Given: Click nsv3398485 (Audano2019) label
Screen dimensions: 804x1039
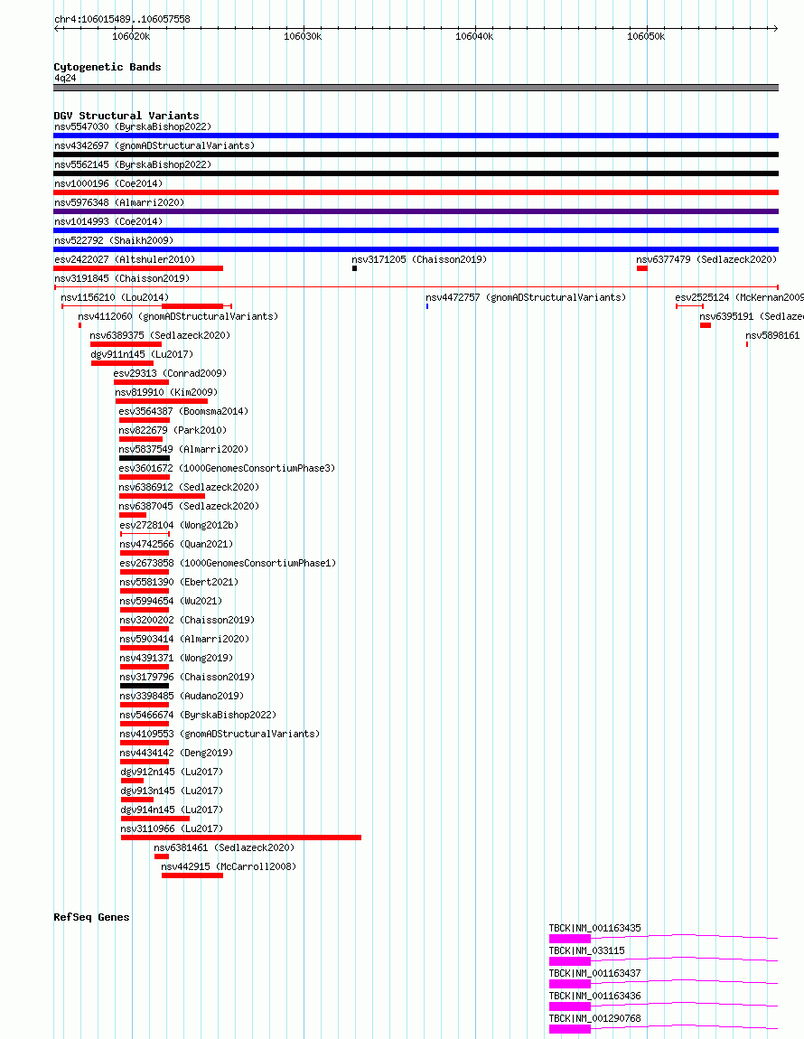Looking at the screenshot, I should [x=182, y=697].
